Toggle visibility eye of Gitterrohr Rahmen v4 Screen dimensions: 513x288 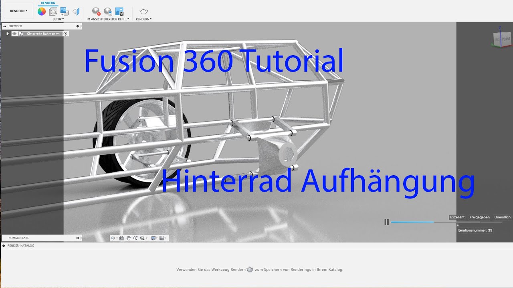(x=14, y=34)
